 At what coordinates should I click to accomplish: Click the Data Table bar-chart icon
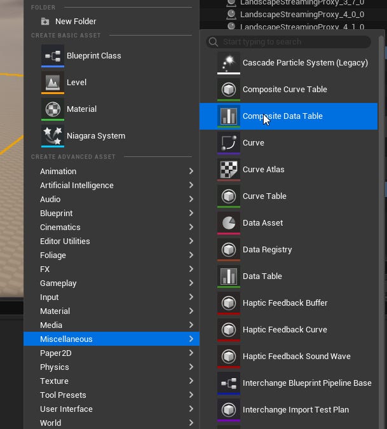click(229, 276)
